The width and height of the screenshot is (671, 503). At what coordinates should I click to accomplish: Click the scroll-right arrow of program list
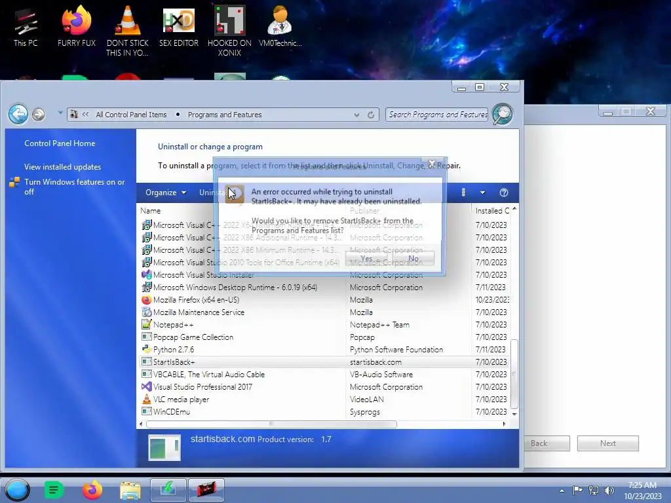click(x=504, y=424)
